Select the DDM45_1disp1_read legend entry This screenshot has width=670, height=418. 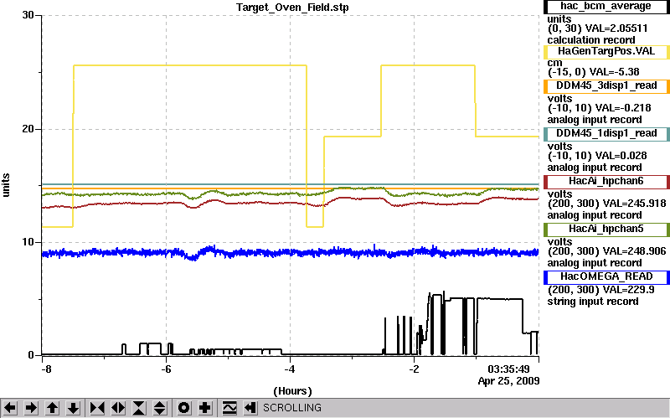click(606, 134)
